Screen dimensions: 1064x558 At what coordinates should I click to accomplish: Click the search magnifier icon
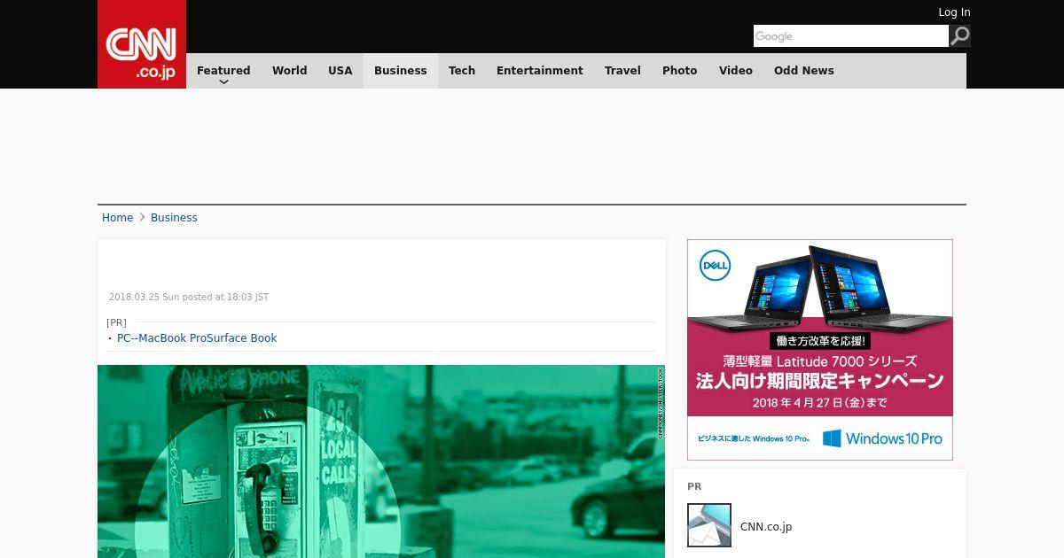960,35
